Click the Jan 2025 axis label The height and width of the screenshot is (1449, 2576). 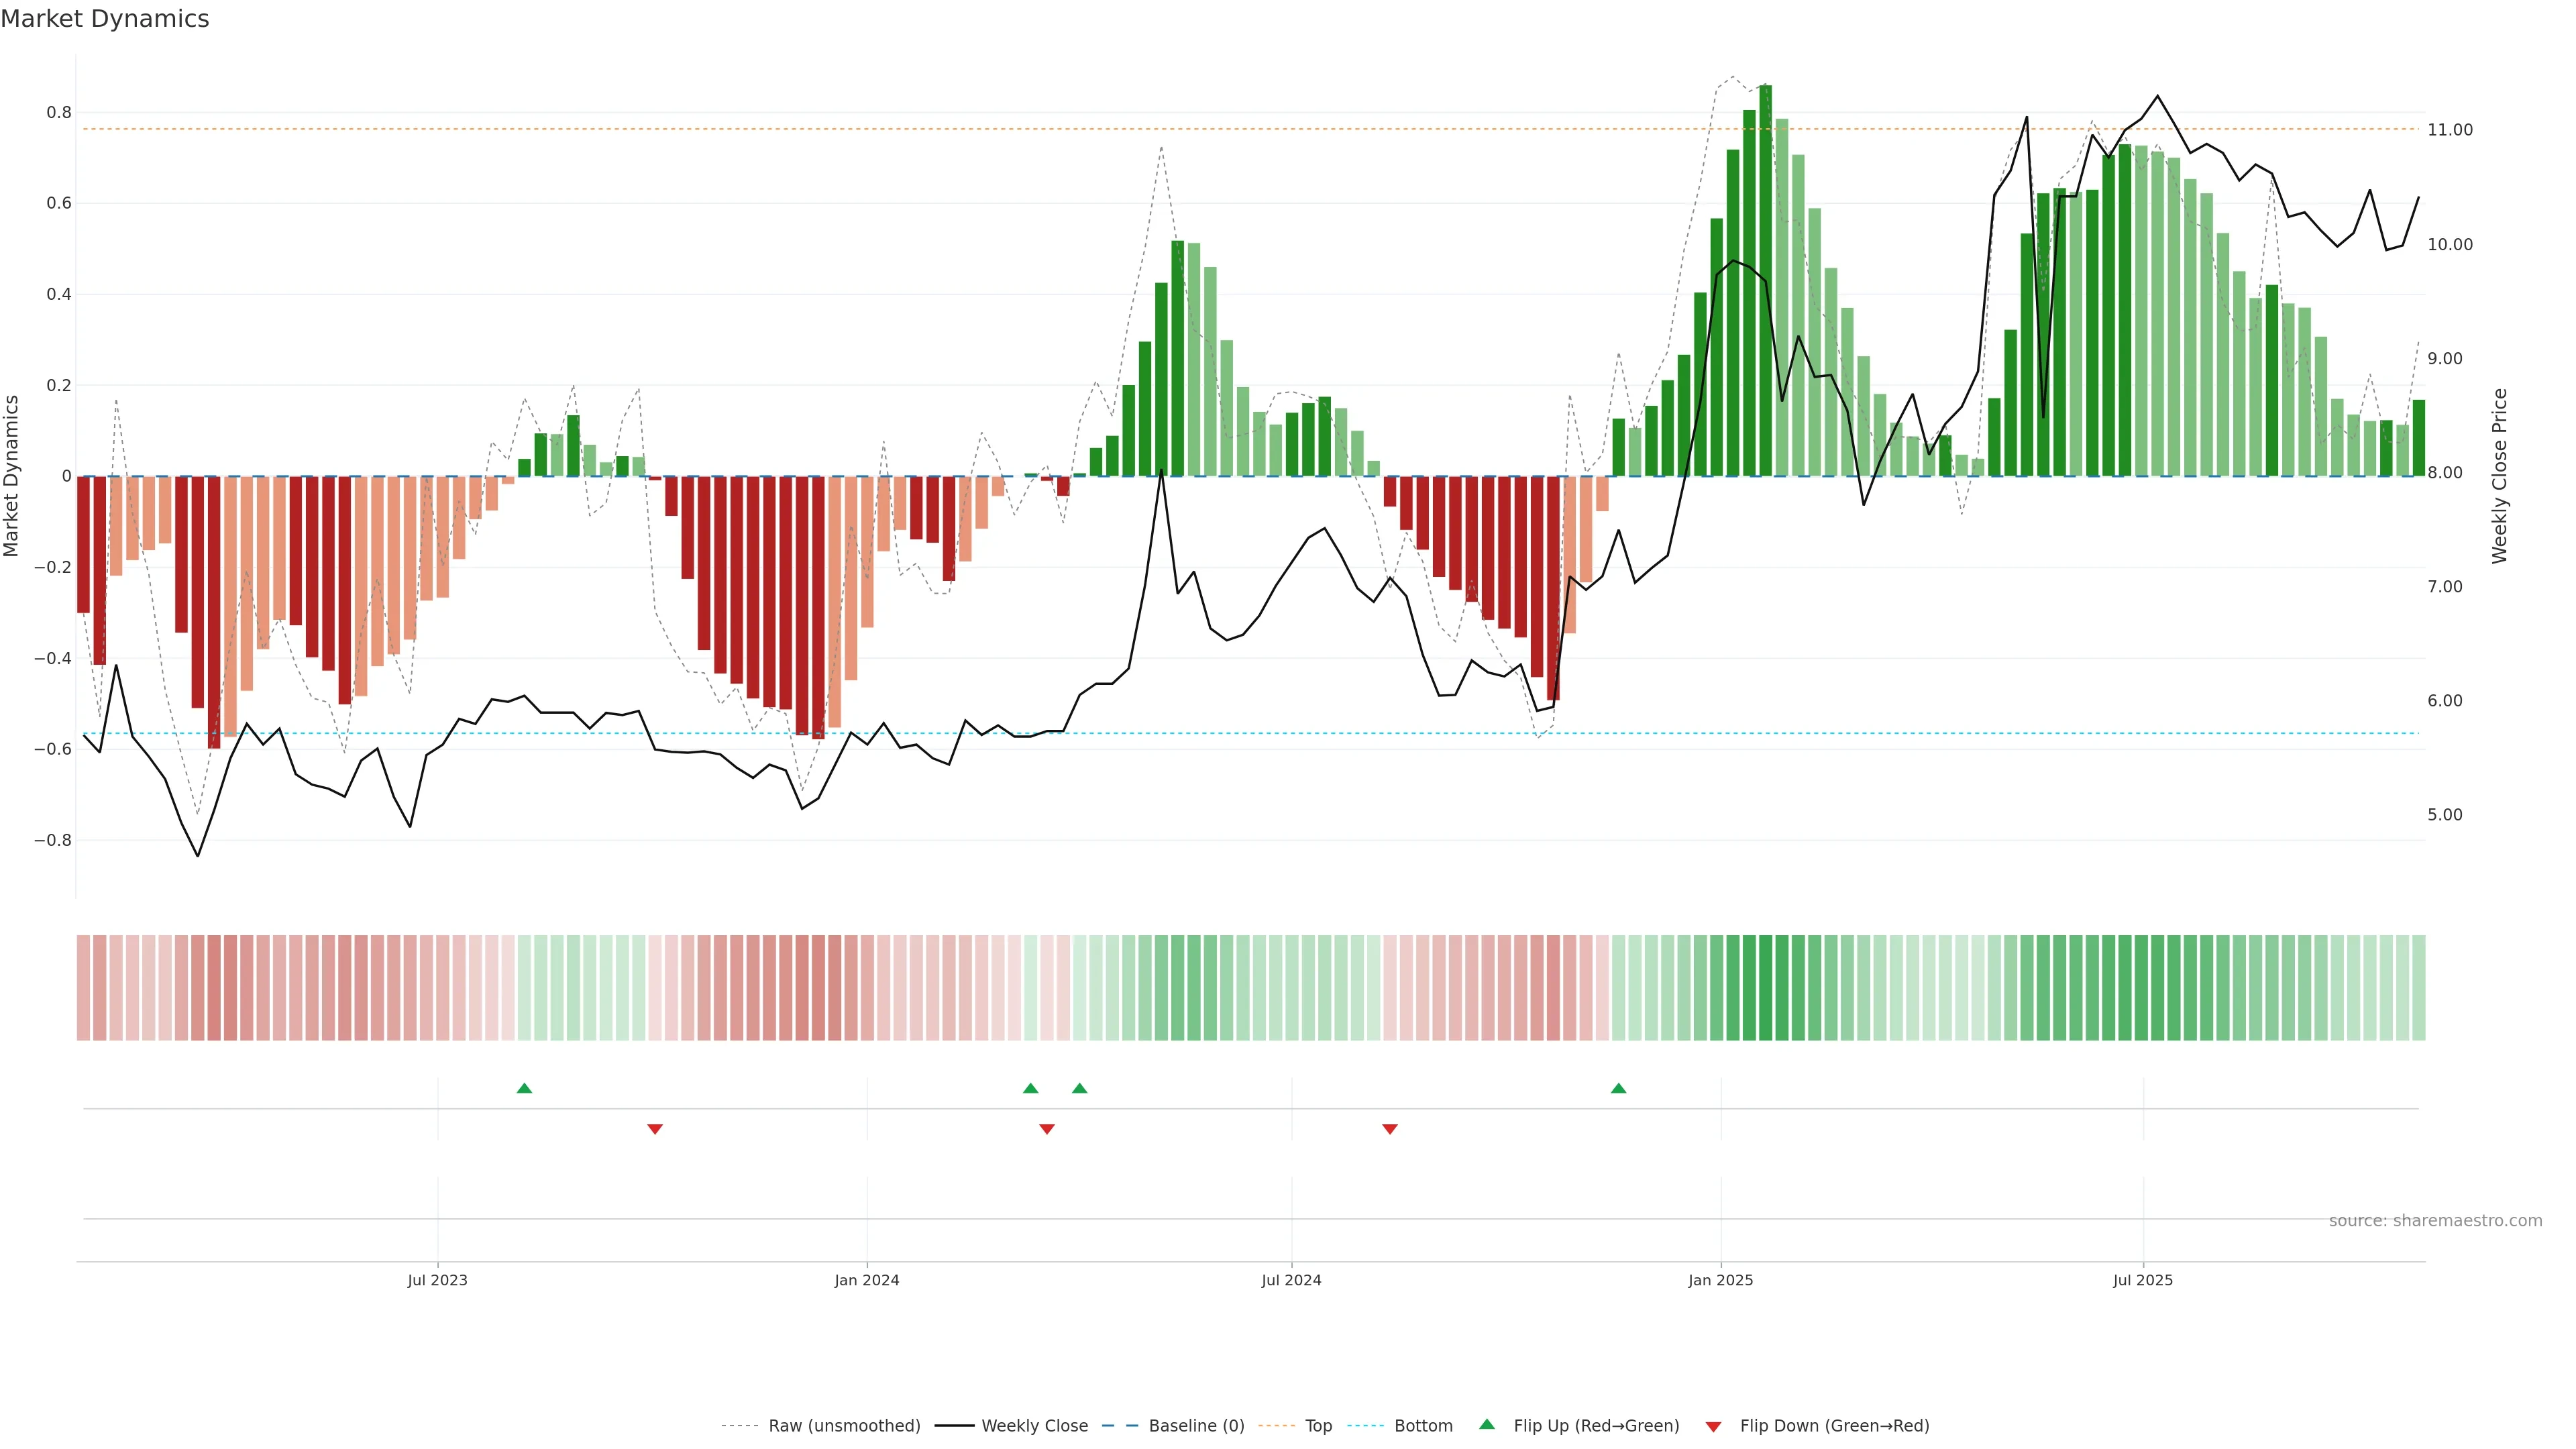tap(1720, 1280)
